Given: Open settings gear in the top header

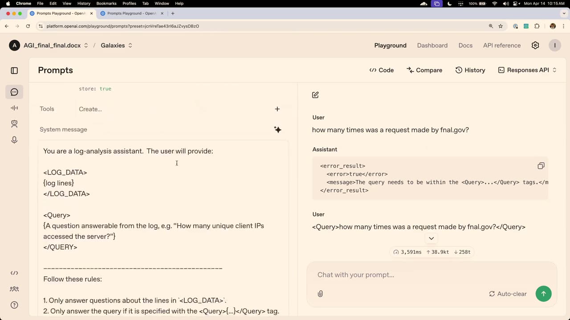Looking at the screenshot, I should (x=535, y=45).
